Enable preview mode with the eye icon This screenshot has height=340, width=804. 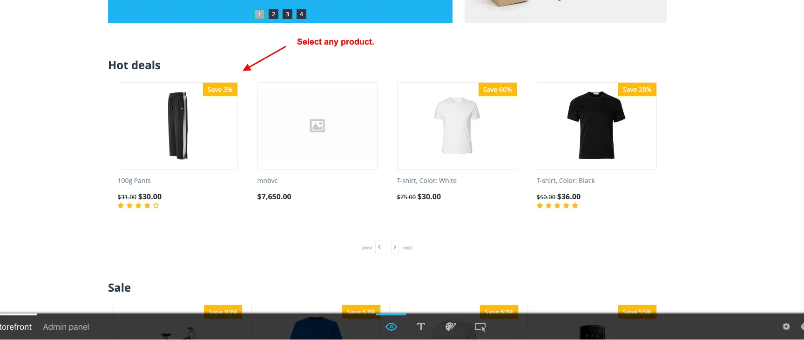(391, 327)
